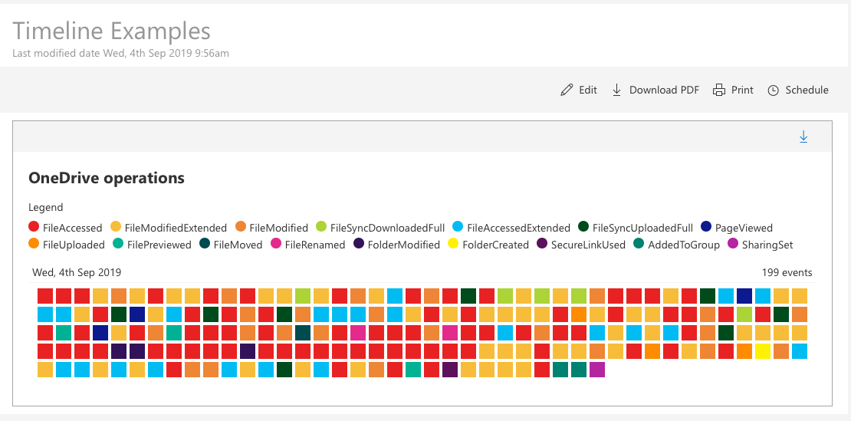Toggle the PageViewed legend entry
This screenshot has width=851, height=421.
737,228
